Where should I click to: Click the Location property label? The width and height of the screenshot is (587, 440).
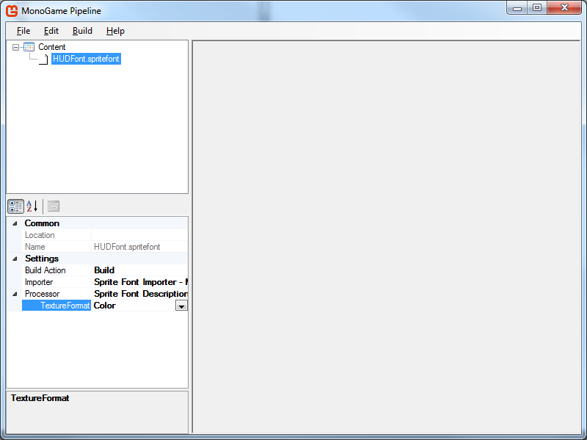tap(40, 235)
